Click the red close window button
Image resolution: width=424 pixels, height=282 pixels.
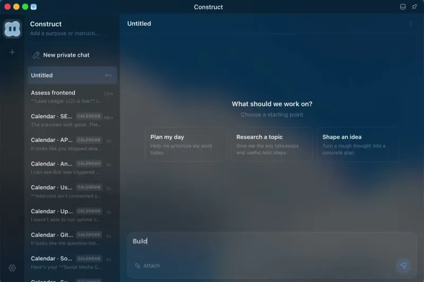(x=7, y=7)
